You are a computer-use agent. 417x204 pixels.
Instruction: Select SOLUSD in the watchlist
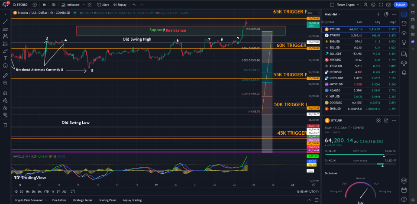click(x=360, y=48)
